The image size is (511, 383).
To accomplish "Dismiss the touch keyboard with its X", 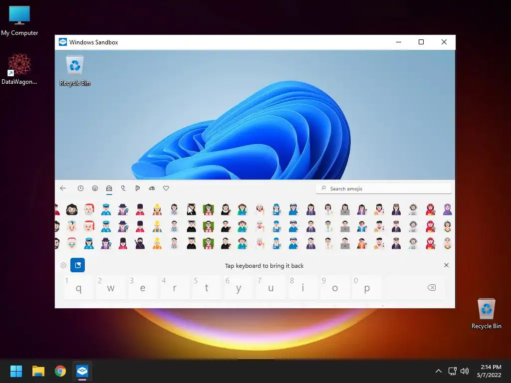I will [x=446, y=265].
